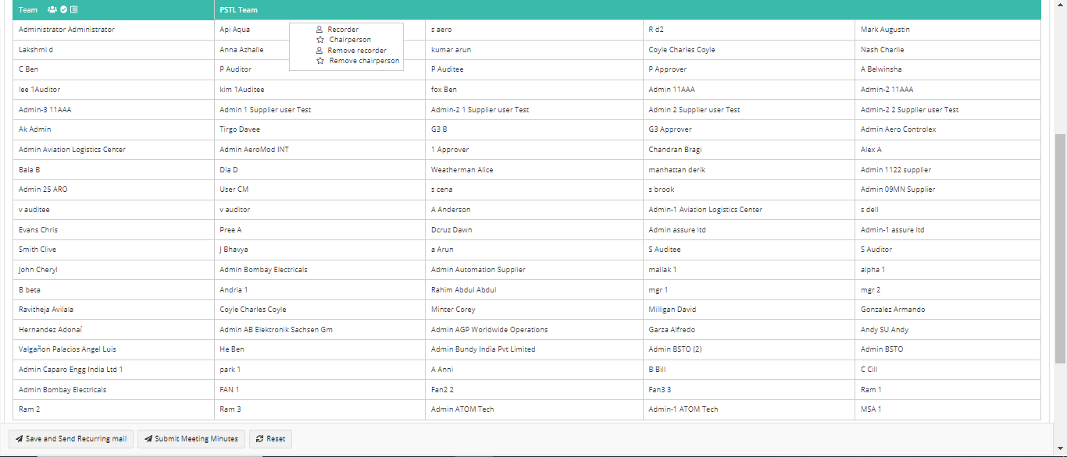
Task: Select the Lakshmi d cell
Action: pyautogui.click(x=114, y=50)
